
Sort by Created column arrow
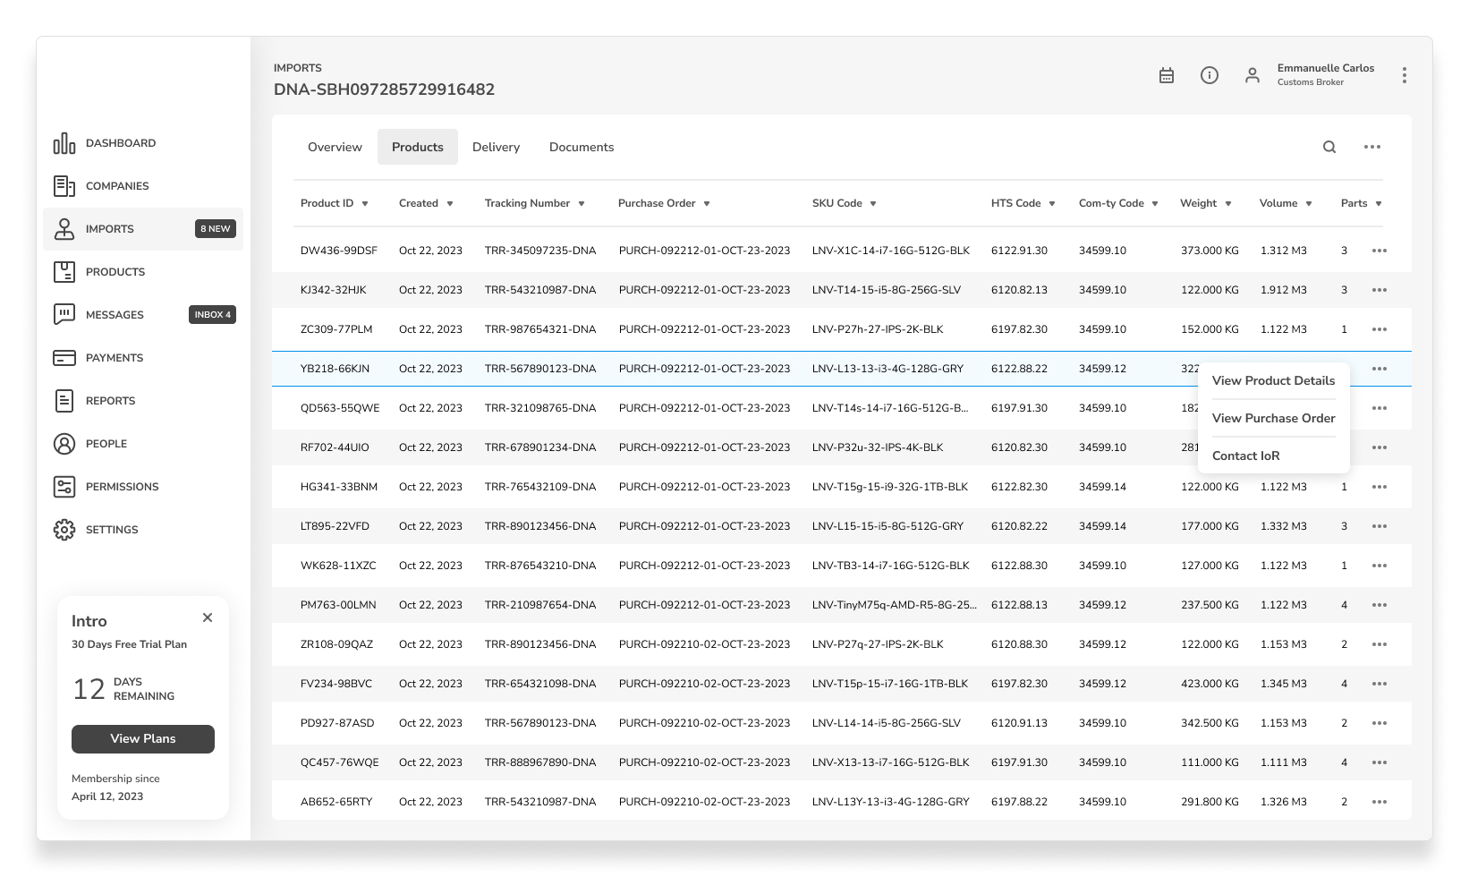pos(450,204)
